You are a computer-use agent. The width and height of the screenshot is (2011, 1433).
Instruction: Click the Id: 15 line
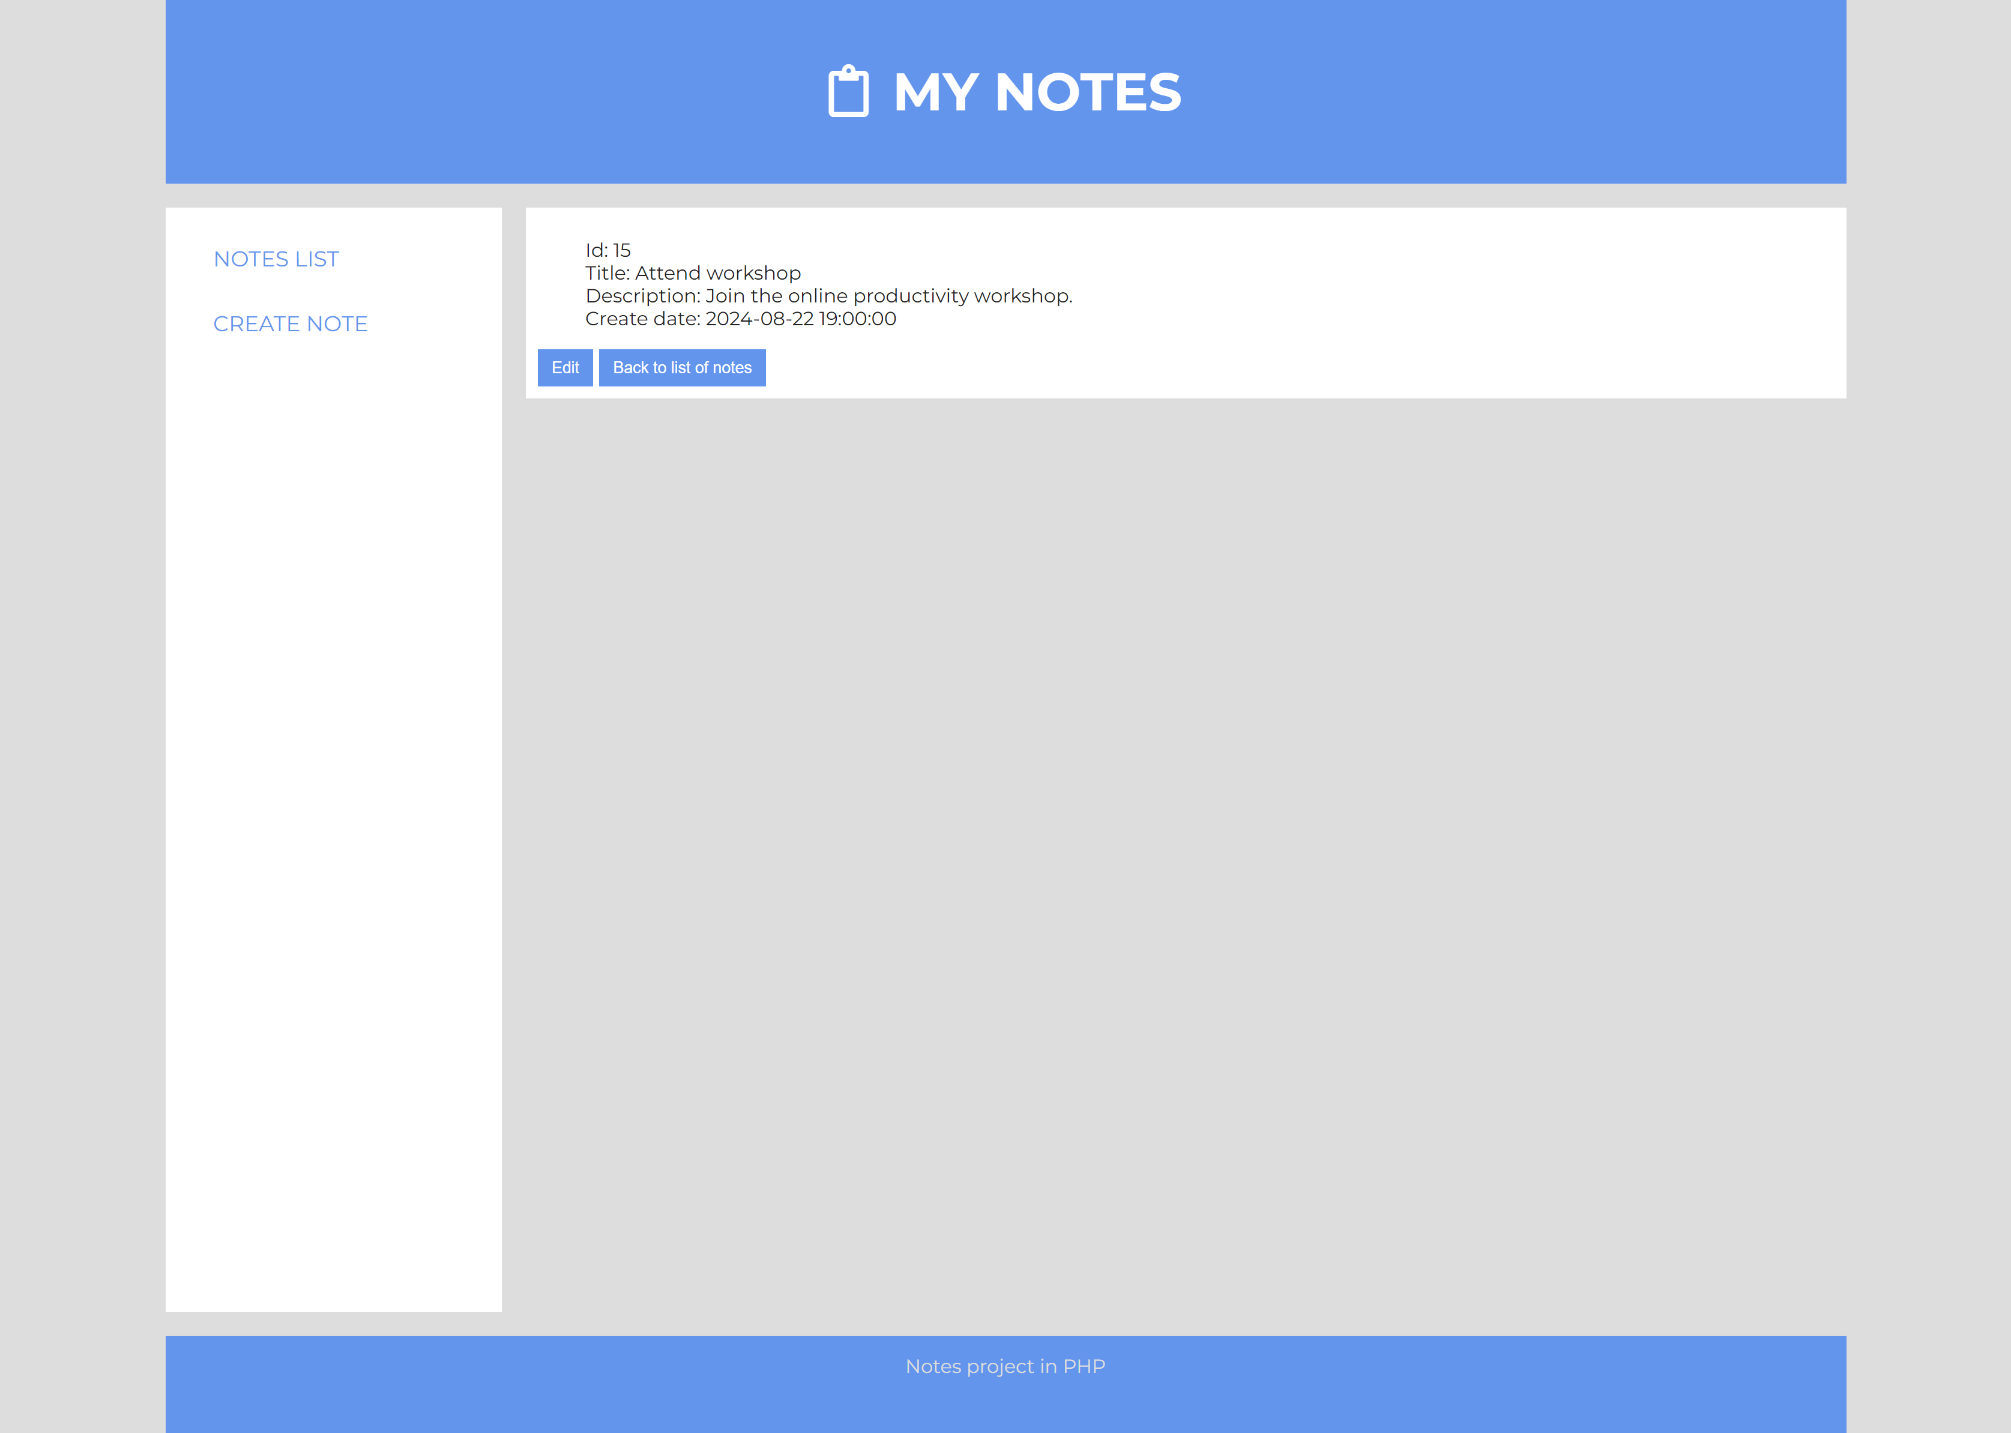click(x=608, y=251)
